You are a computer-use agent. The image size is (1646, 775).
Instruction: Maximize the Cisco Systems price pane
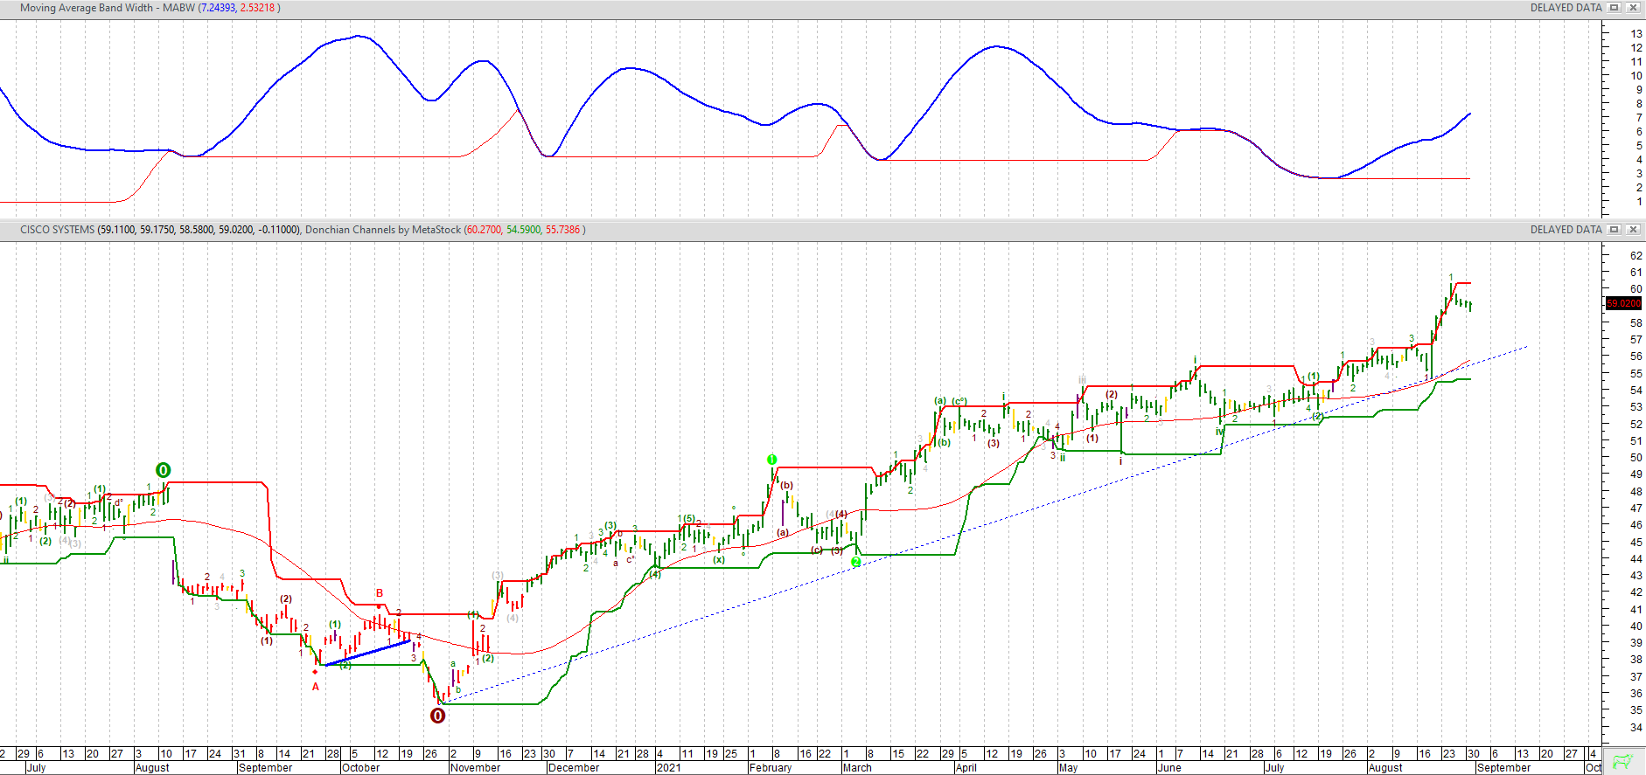click(x=1615, y=230)
